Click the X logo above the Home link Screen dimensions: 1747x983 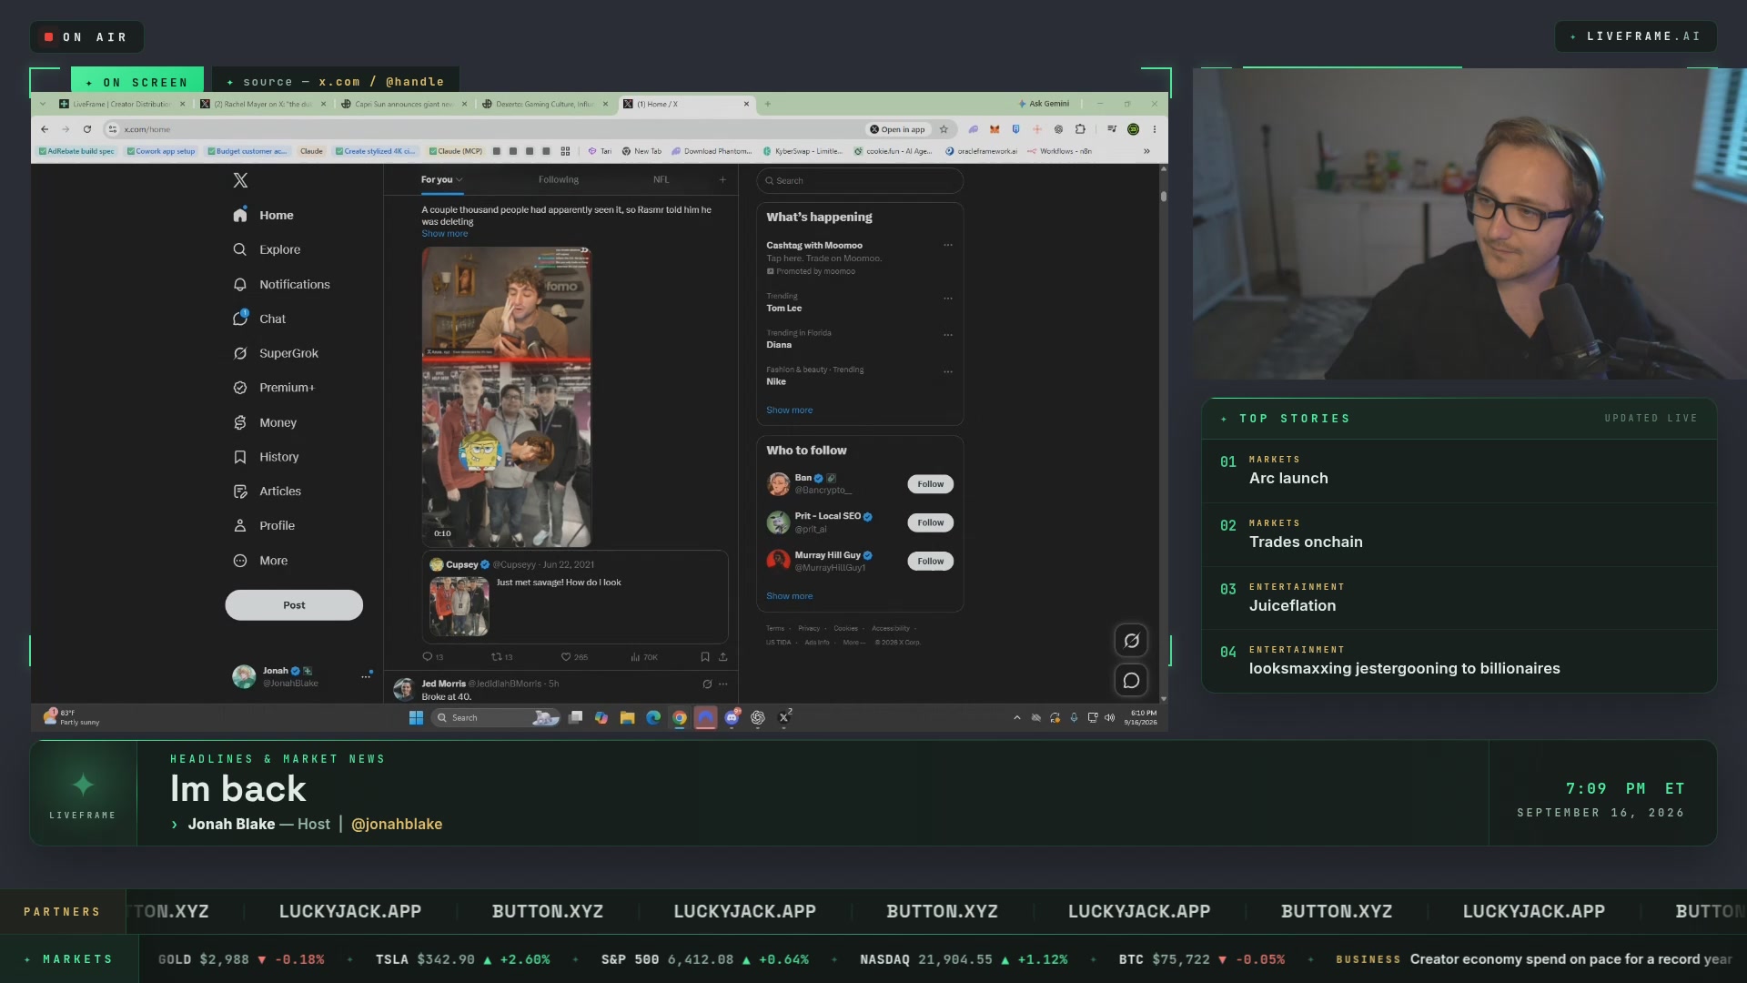(240, 180)
